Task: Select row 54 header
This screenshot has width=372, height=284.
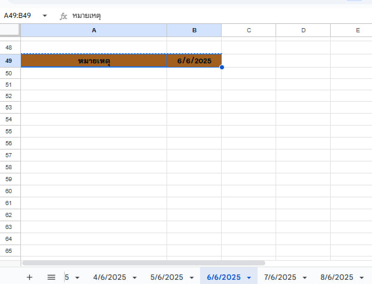Action: (10, 119)
